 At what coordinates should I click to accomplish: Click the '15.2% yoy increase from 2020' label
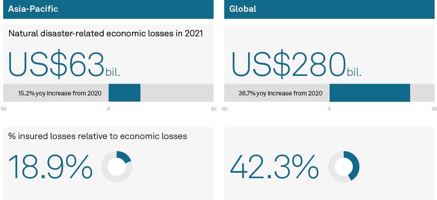pyautogui.click(x=60, y=93)
